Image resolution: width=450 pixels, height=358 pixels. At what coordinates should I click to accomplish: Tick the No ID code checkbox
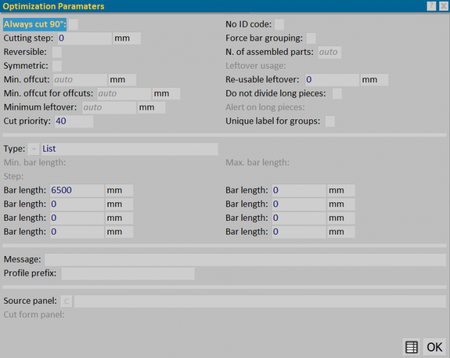point(280,24)
